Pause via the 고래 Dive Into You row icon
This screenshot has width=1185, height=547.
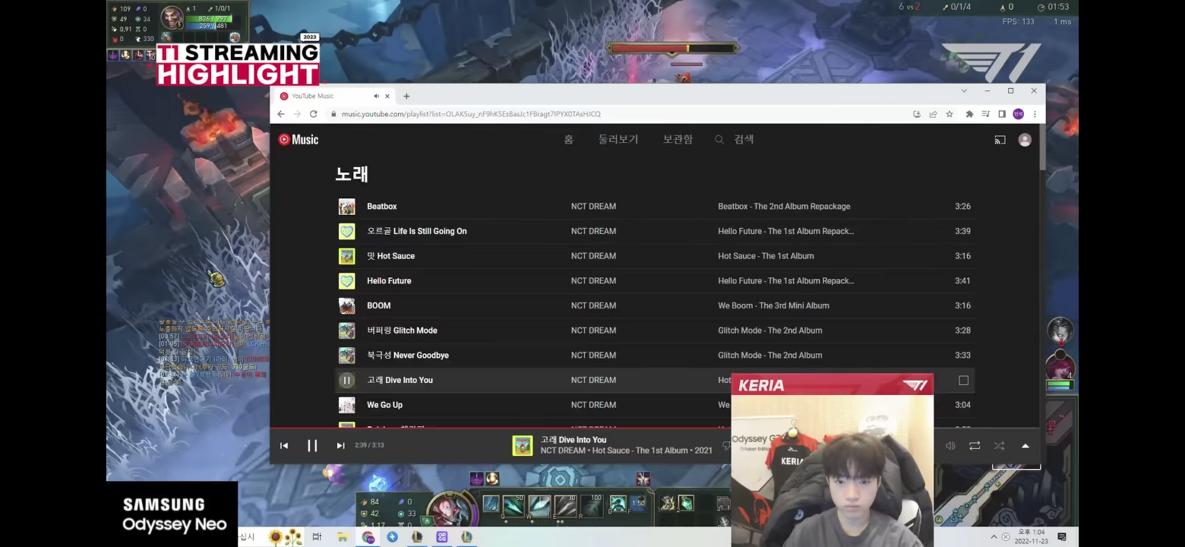(347, 380)
